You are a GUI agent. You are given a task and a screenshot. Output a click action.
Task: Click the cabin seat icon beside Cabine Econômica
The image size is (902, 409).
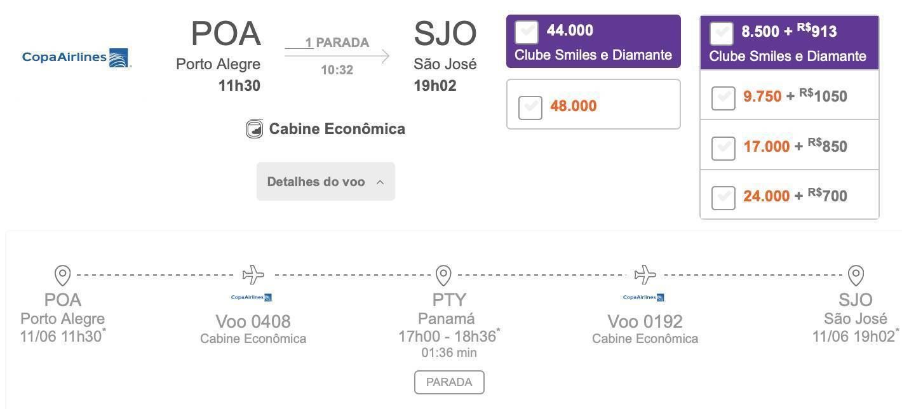(x=254, y=129)
